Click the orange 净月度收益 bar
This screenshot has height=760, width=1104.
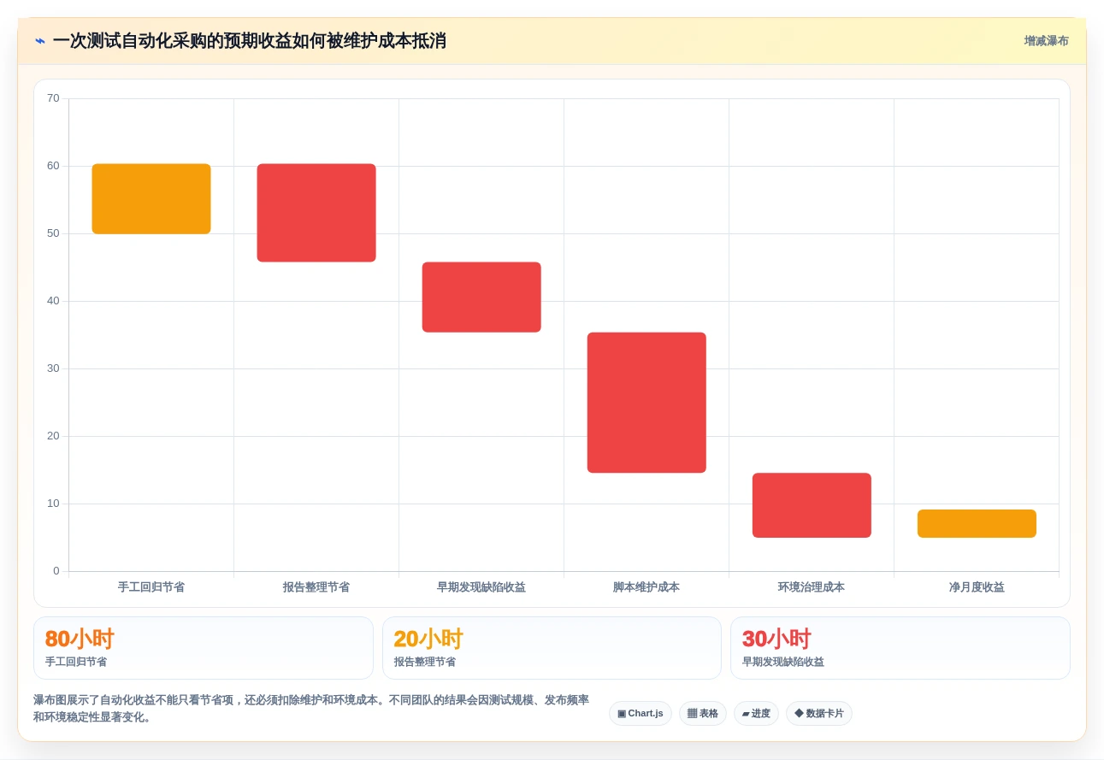(977, 523)
